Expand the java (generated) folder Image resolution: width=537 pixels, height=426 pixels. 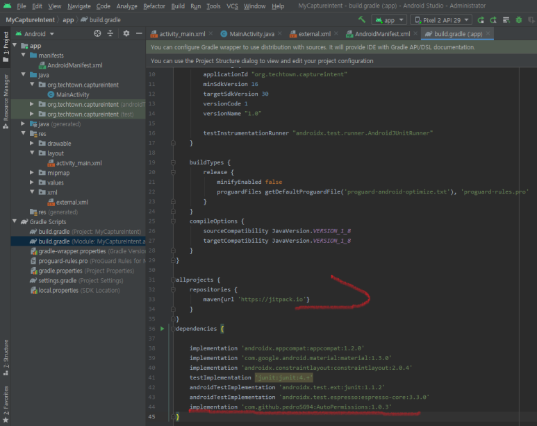click(x=23, y=123)
